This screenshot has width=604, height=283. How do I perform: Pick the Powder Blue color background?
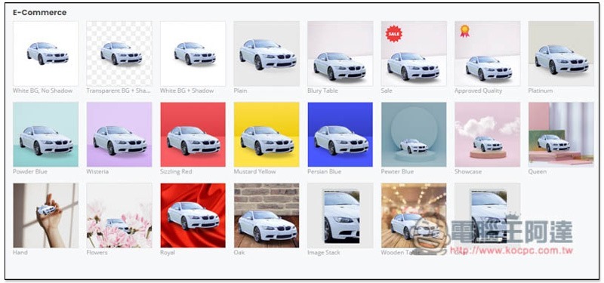click(45, 134)
